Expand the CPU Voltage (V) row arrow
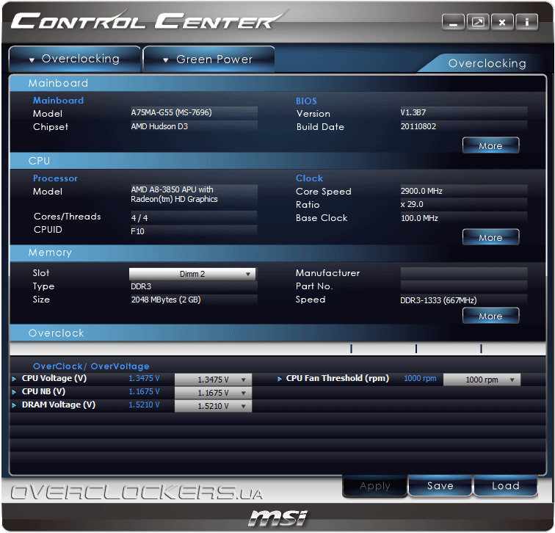Image resolution: width=555 pixels, height=533 pixels. [14, 379]
